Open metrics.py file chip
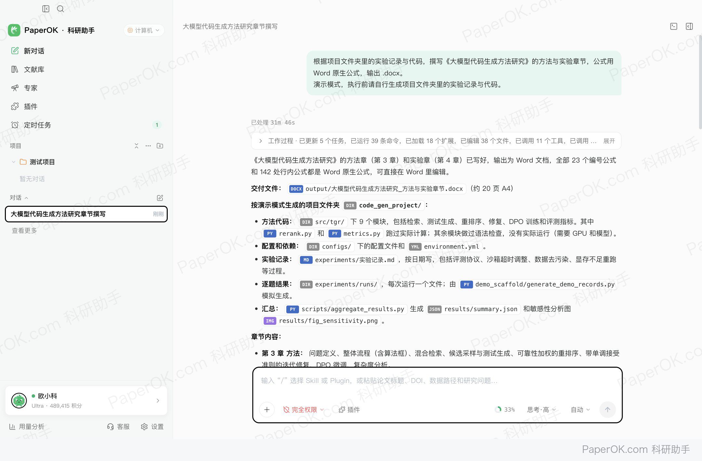 [x=355, y=233]
